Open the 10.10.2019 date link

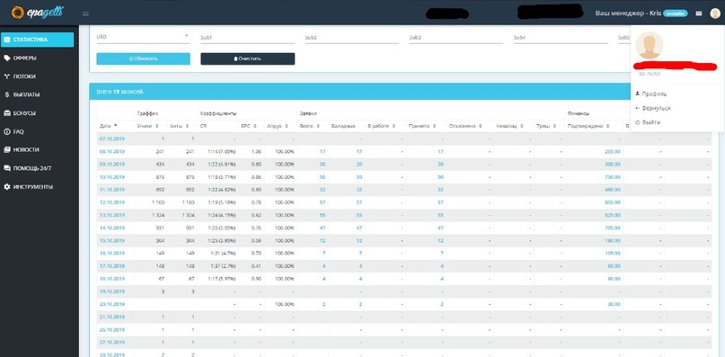(x=112, y=177)
